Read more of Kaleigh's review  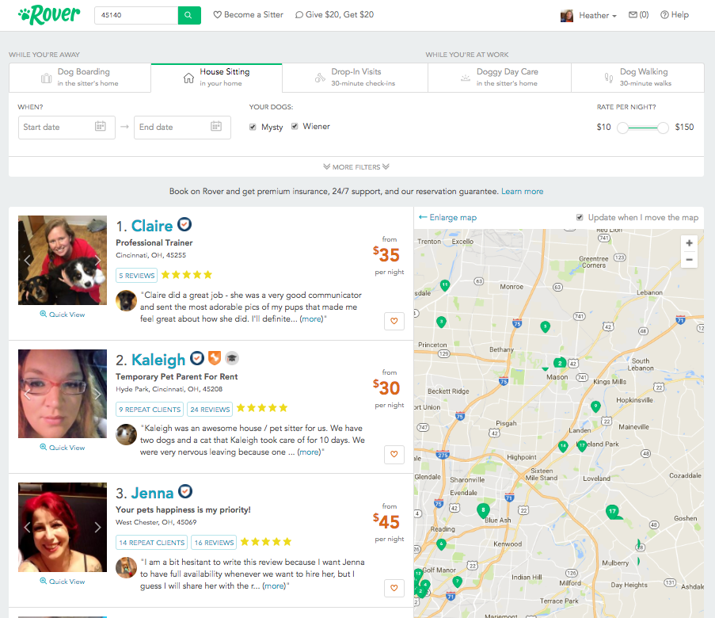309,452
